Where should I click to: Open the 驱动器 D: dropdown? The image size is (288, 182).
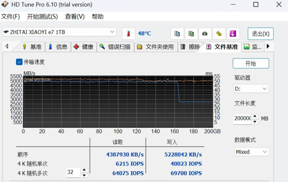(x=251, y=89)
